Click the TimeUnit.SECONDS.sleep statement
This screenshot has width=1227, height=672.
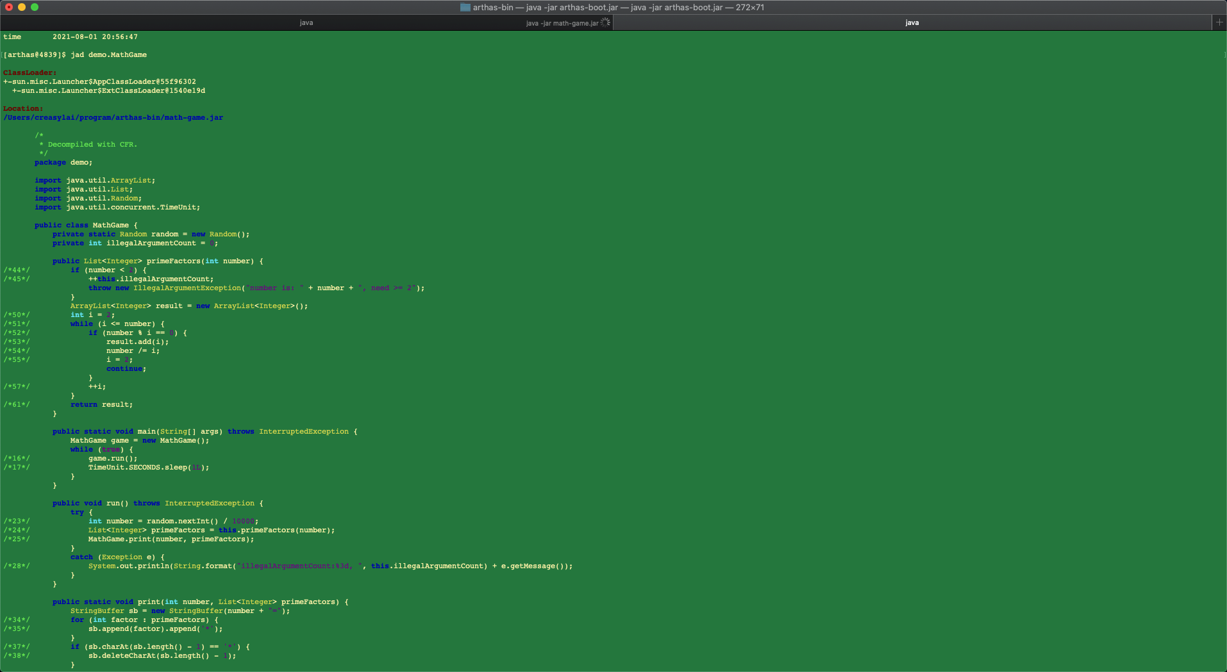tap(149, 468)
